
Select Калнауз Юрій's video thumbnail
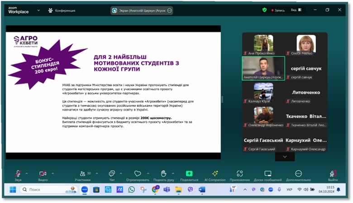263,92
